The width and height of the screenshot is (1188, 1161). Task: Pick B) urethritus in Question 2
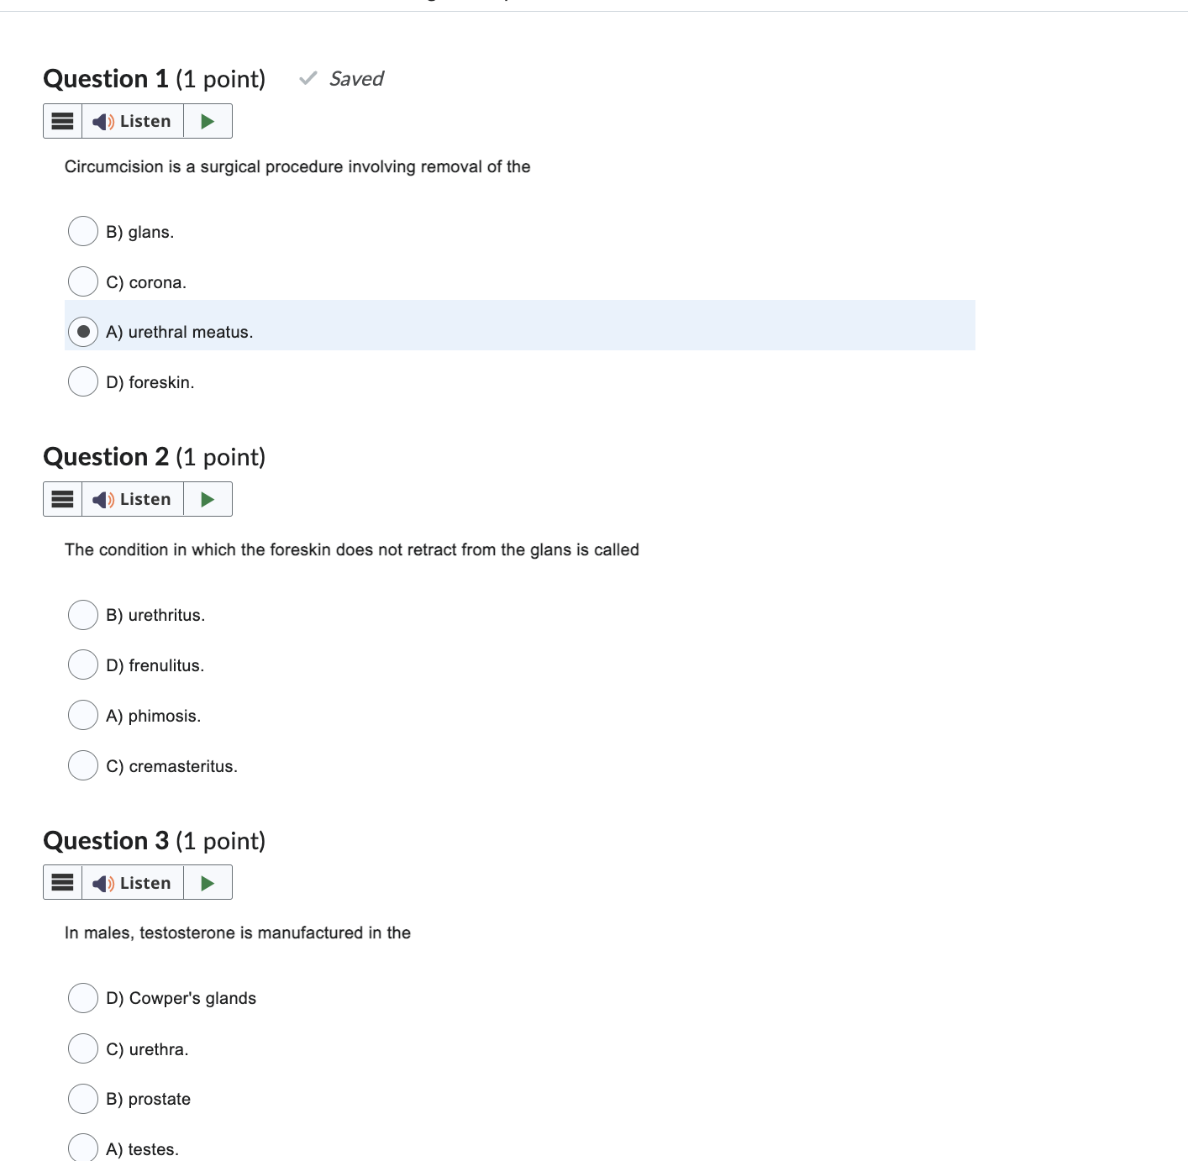click(x=82, y=615)
